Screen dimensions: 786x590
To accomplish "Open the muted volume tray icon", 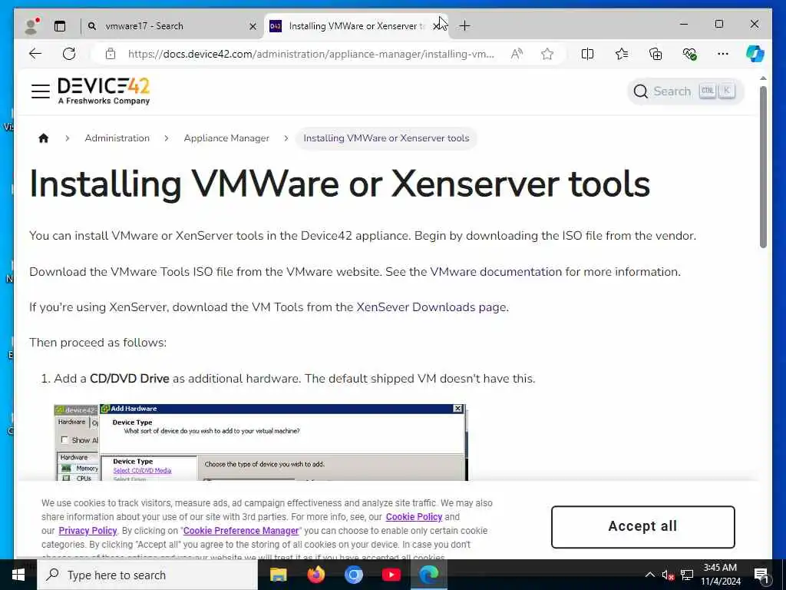I will [x=668, y=575].
